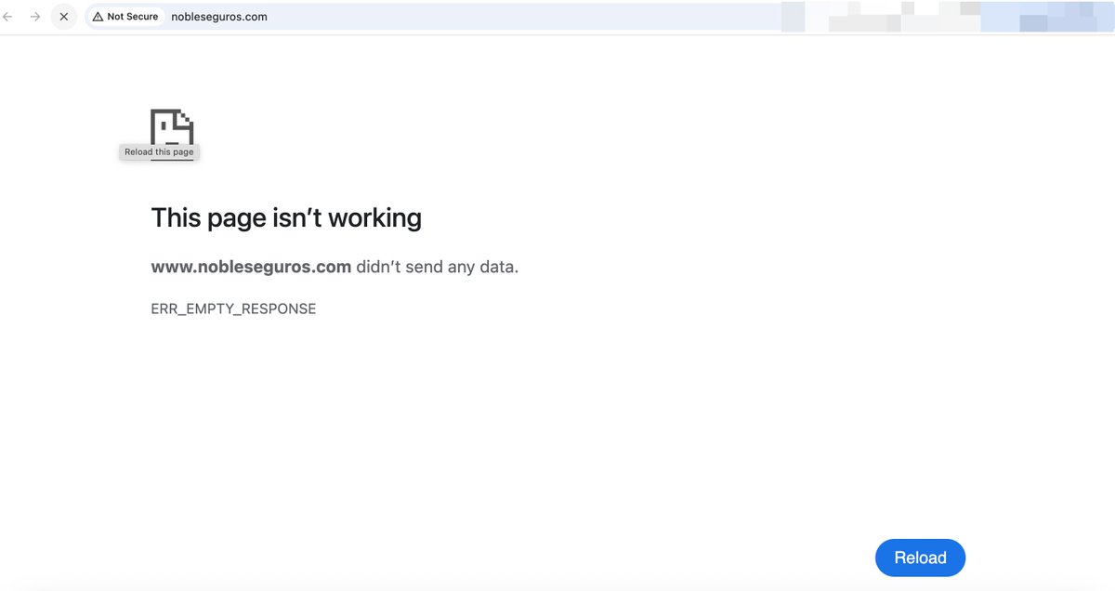Open the Not Secure site info chip

click(x=125, y=17)
